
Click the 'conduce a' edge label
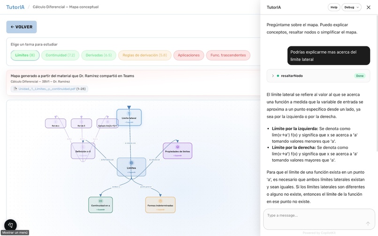click(116, 187)
